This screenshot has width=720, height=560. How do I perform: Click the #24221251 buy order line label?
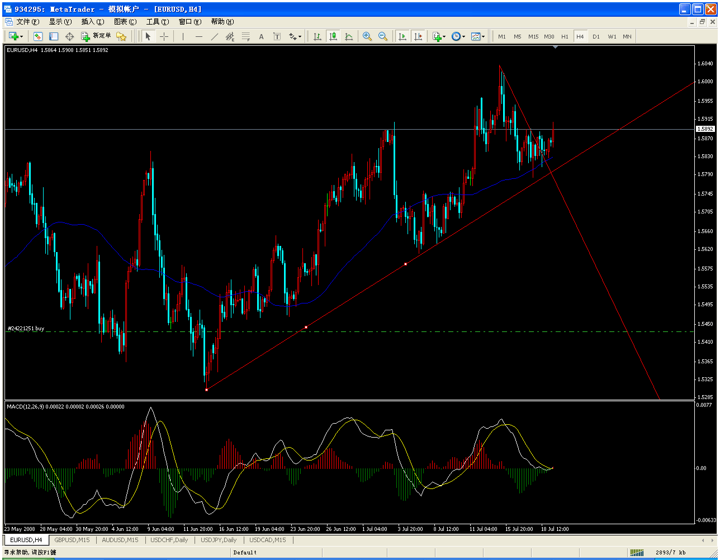pyautogui.click(x=26, y=329)
